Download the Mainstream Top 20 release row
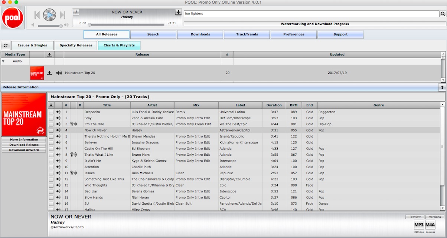Image resolution: width=447 pixels, height=238 pixels. [x=49, y=73]
